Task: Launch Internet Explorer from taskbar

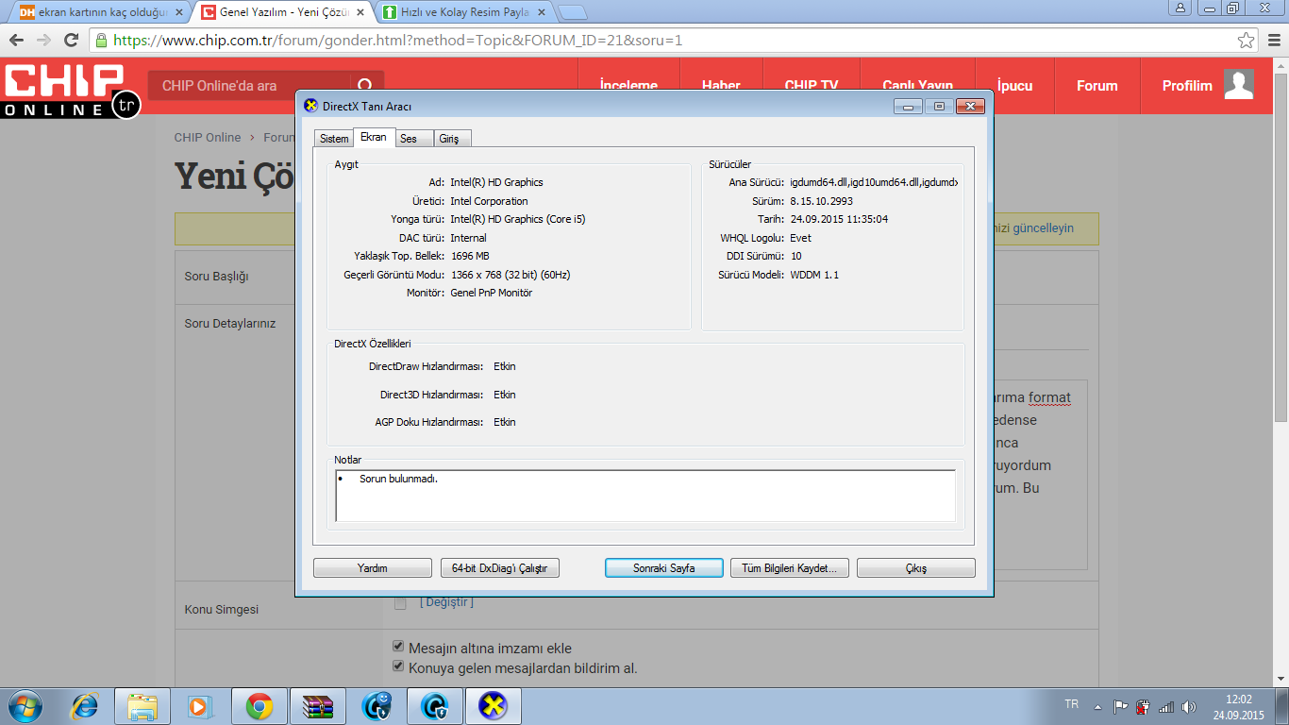Action: click(86, 706)
